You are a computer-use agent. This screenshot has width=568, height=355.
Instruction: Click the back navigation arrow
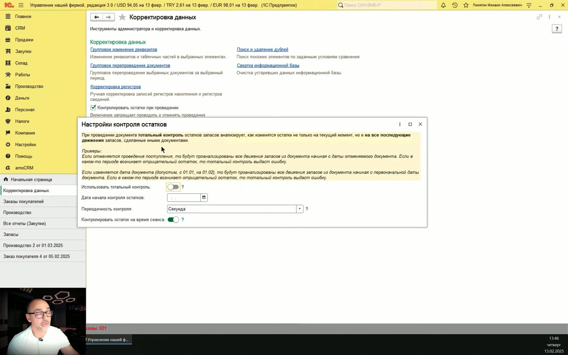[96, 17]
